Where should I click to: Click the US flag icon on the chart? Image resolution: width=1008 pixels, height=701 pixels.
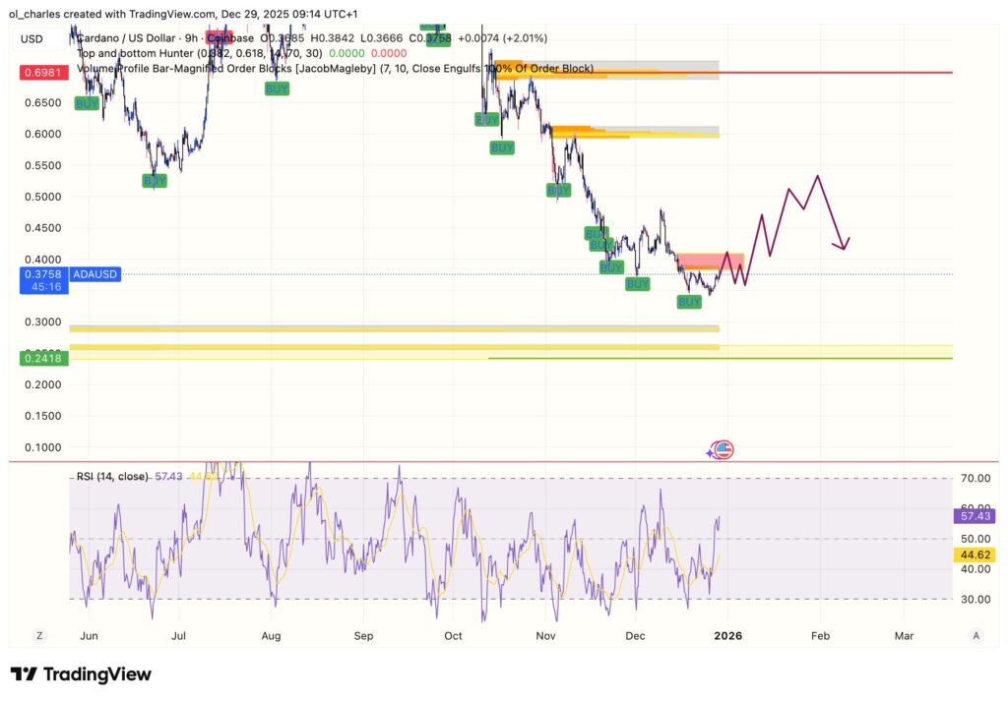pos(724,449)
